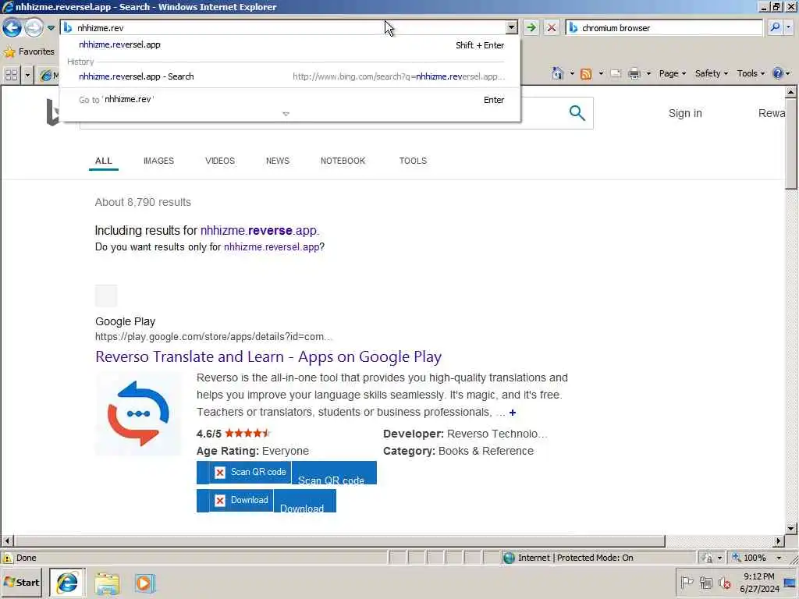Launch Windows Media Player taskbar icon

(144, 583)
